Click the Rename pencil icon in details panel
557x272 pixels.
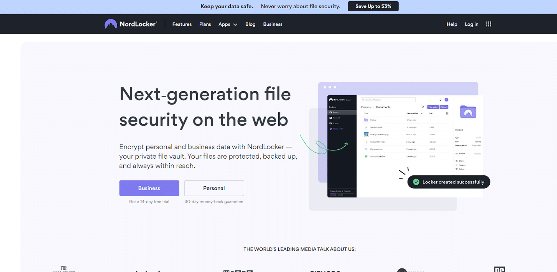457,165
